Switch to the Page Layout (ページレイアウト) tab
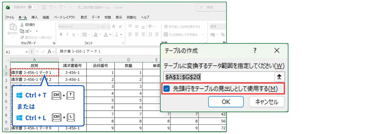This screenshot has width=383, height=134. click(x=65, y=17)
